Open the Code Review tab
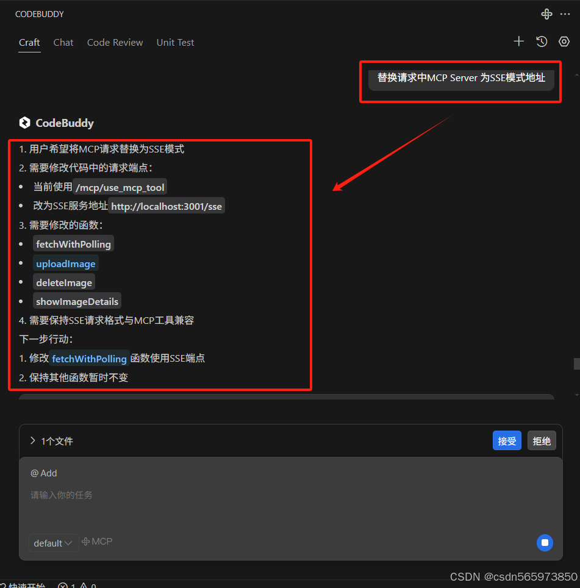Screen dimensions: 580x588 point(115,42)
